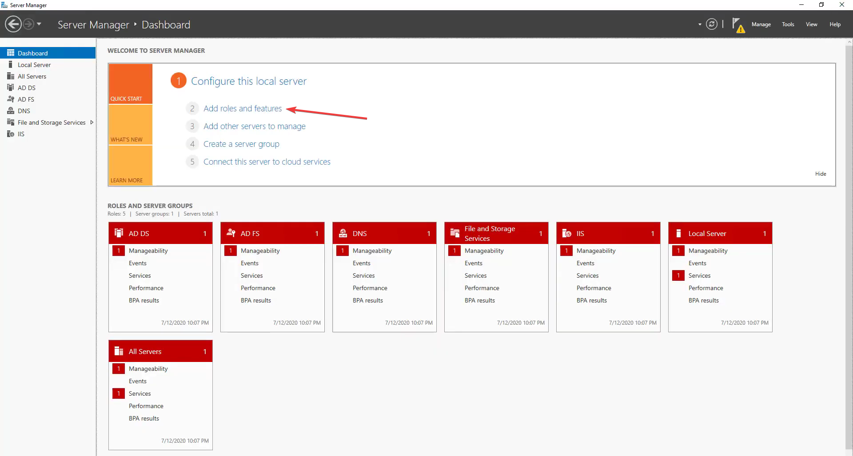Minimize the Server Manager window
Viewport: 853px width, 456px height.
point(801,5)
